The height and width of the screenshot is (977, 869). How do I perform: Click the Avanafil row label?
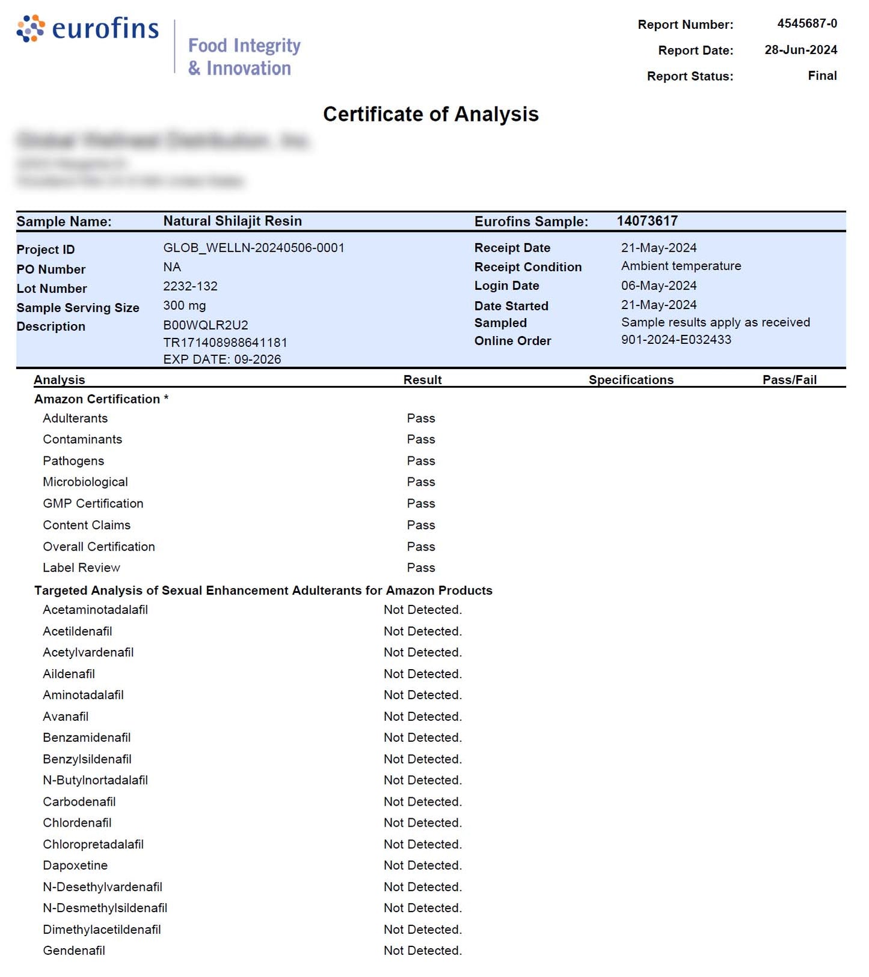click(66, 717)
